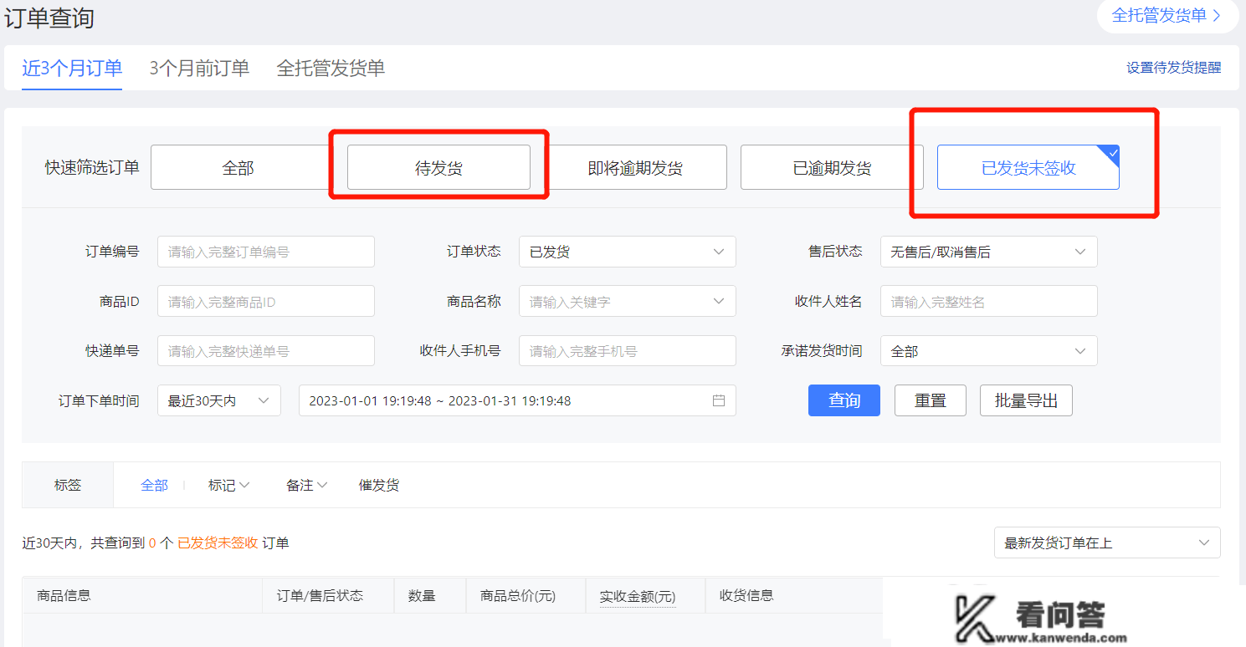This screenshot has width=1246, height=647.
Task: Click the 重置 button
Action: pyautogui.click(x=931, y=400)
